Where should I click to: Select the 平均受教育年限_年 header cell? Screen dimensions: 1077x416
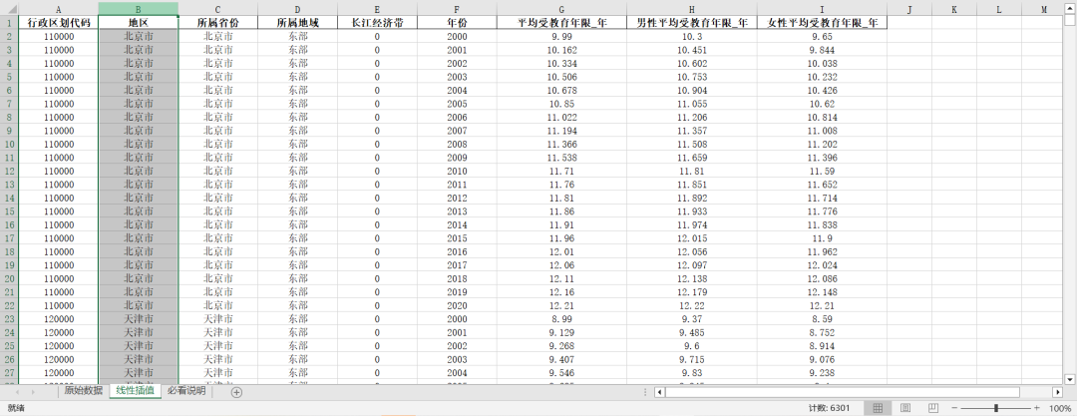(561, 23)
